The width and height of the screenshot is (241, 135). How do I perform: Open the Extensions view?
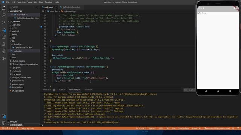(3, 37)
